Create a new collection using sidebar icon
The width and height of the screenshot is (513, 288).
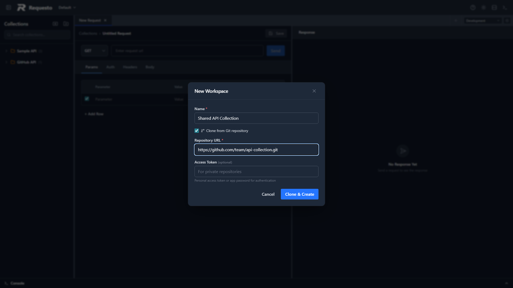point(55,24)
